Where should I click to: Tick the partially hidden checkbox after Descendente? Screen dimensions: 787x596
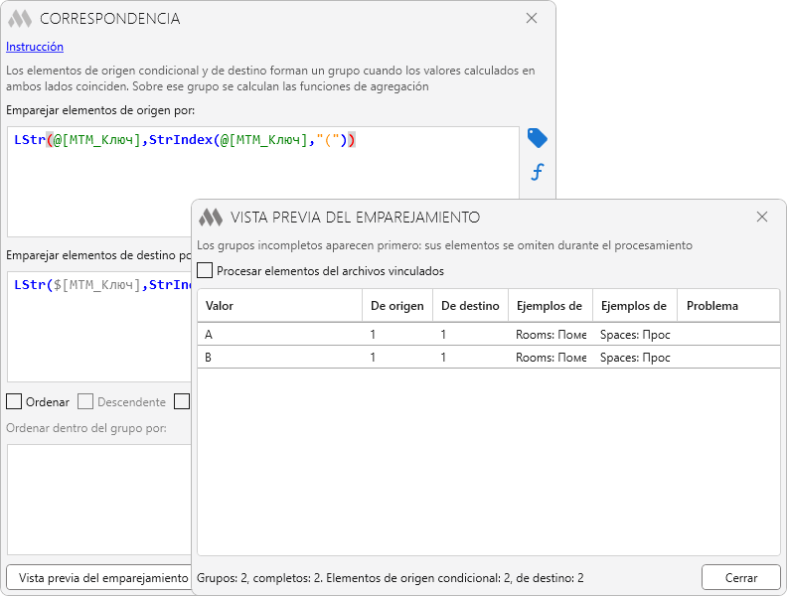point(182,401)
